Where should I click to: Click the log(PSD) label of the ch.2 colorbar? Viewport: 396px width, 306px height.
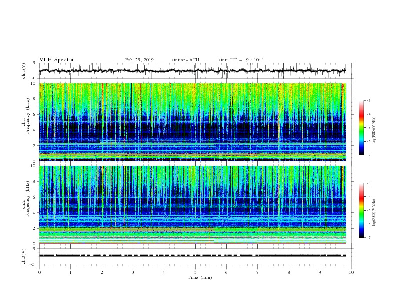[374, 213]
